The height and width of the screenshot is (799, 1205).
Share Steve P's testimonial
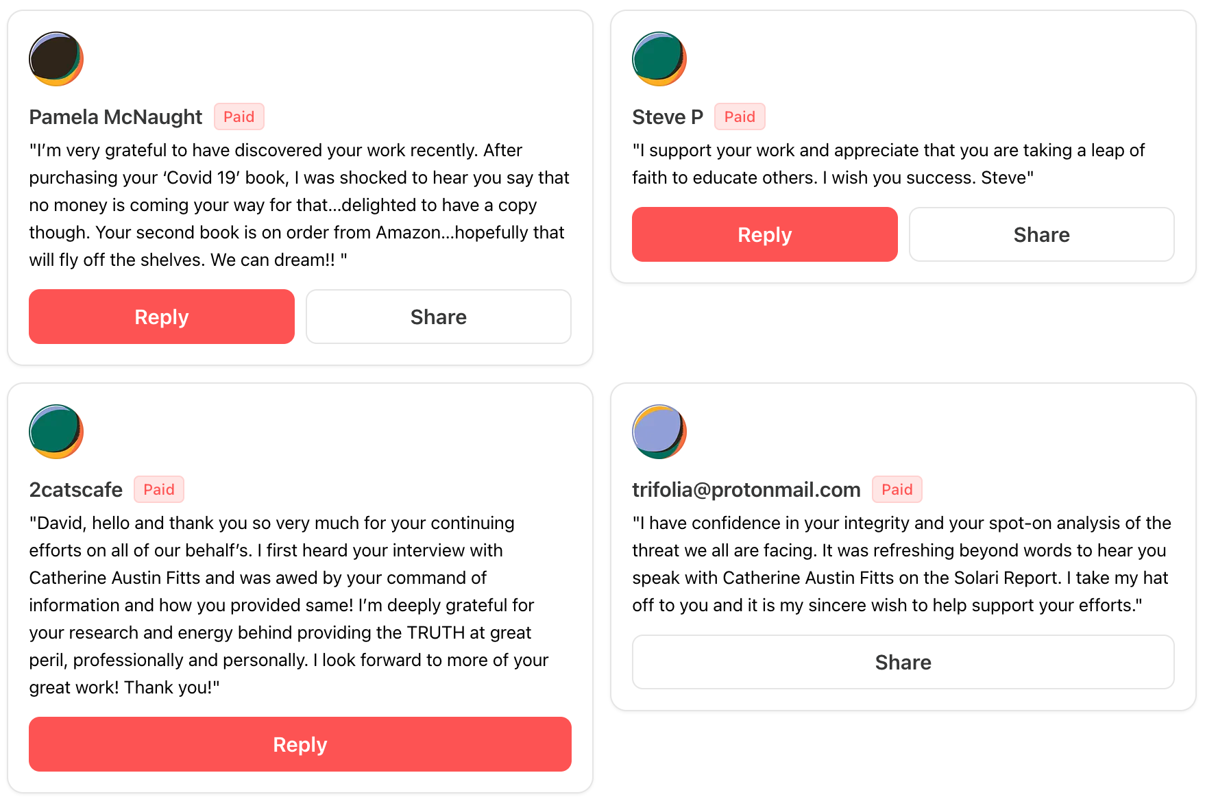click(1041, 234)
